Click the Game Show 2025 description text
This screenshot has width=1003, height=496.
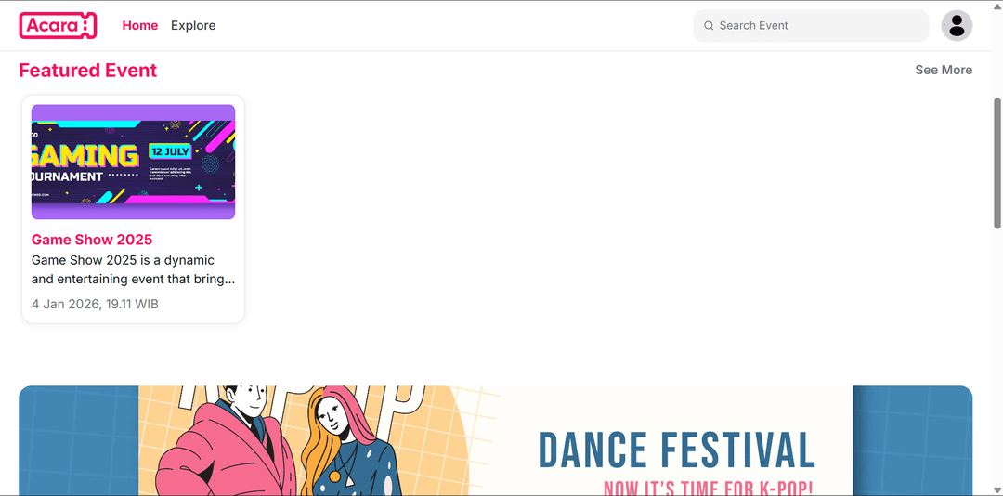click(133, 269)
